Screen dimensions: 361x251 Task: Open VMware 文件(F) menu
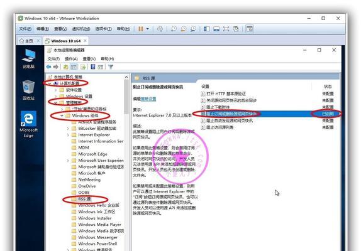click(25, 29)
